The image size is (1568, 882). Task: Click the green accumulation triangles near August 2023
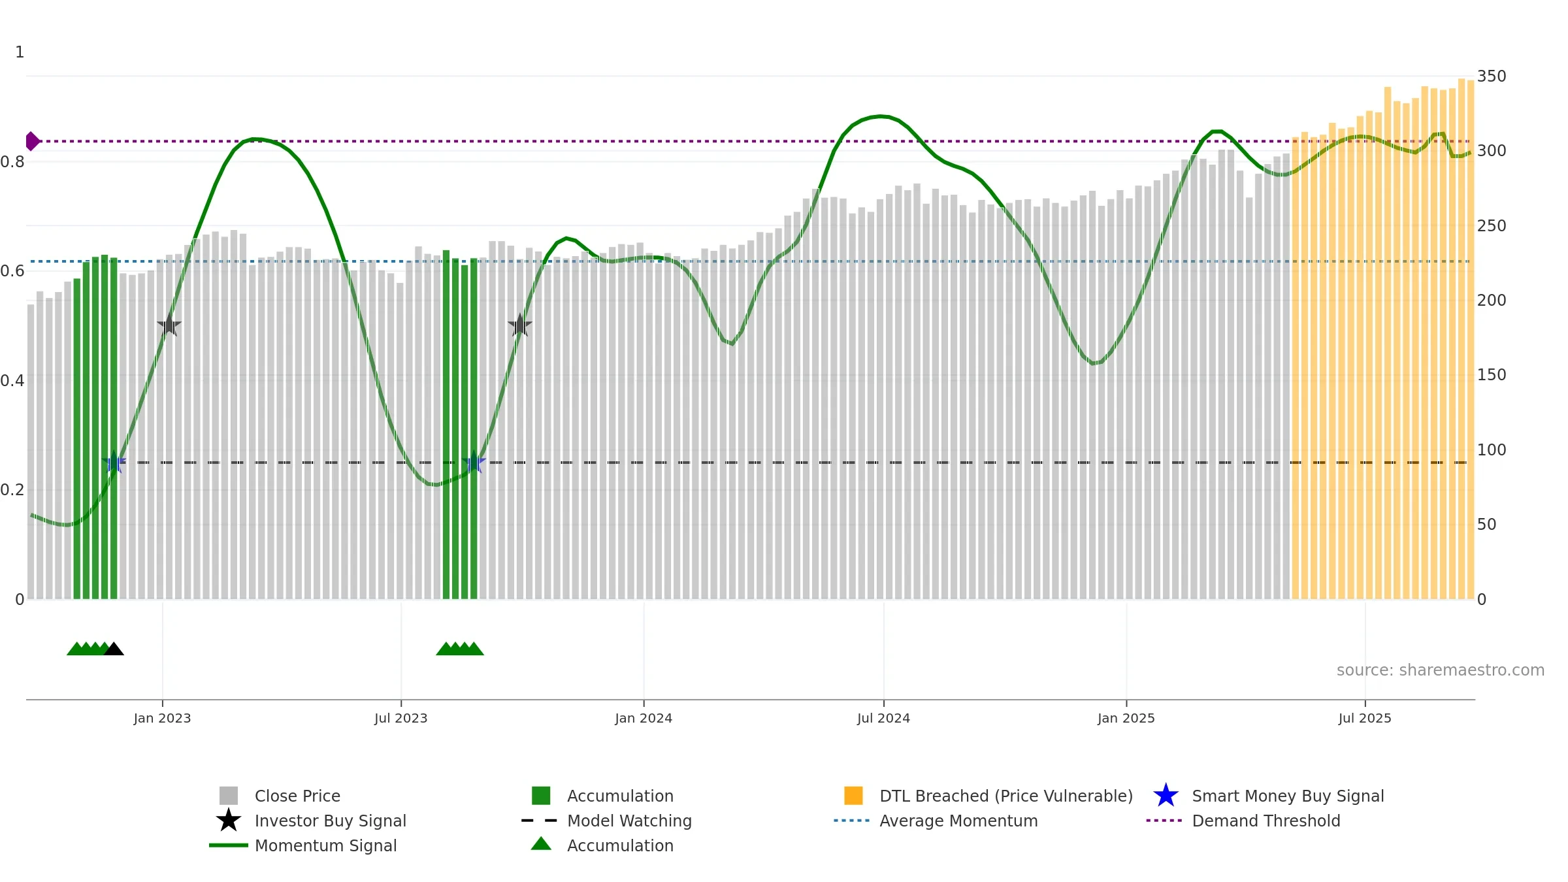pyautogui.click(x=460, y=649)
